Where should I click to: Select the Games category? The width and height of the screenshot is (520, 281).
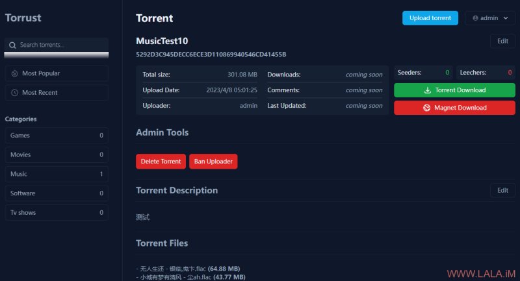tap(57, 136)
